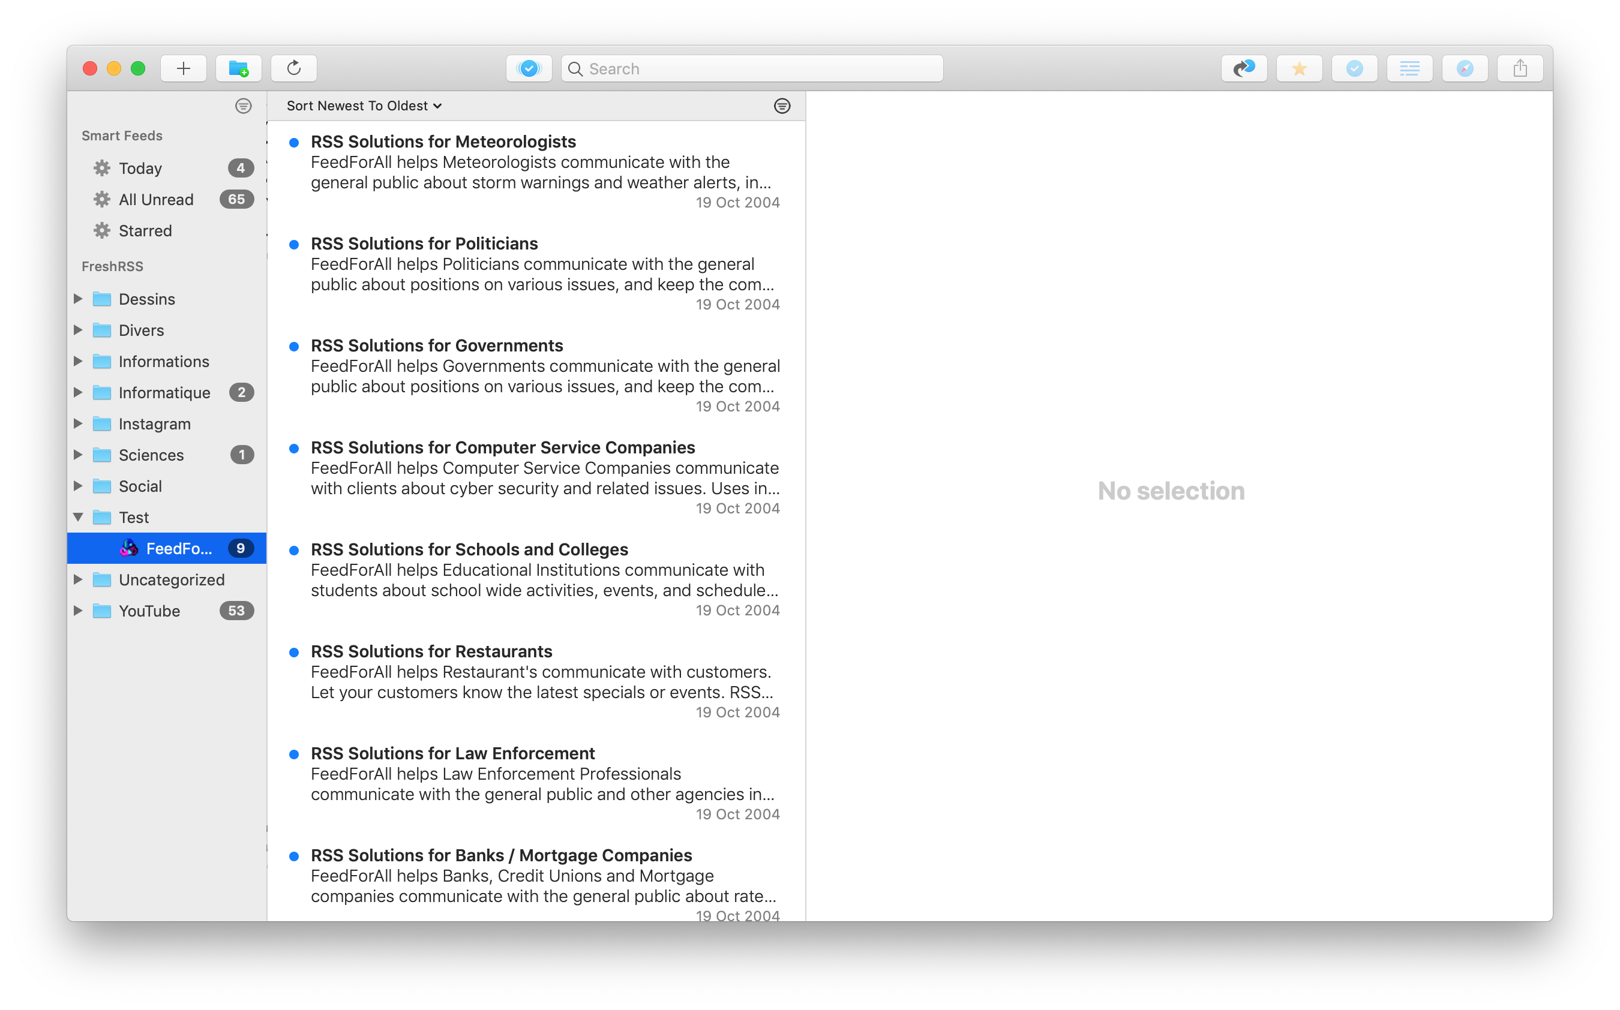This screenshot has width=1620, height=1010.
Task: Click the new folder toolbar icon
Action: tap(238, 68)
